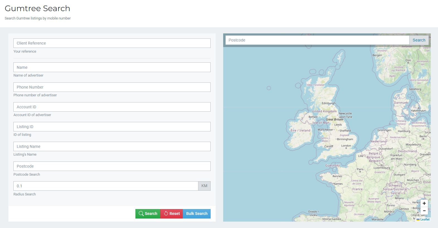The image size is (438, 228).
Task: Click Edinburgh on the map
Action: pos(329,103)
